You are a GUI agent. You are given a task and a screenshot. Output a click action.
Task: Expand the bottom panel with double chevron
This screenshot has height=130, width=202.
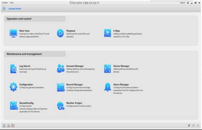(198, 125)
